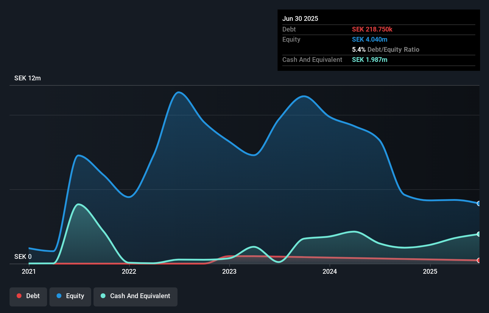The height and width of the screenshot is (313, 489).
Task: Click the SEK 218.750k debt value
Action: coord(372,29)
